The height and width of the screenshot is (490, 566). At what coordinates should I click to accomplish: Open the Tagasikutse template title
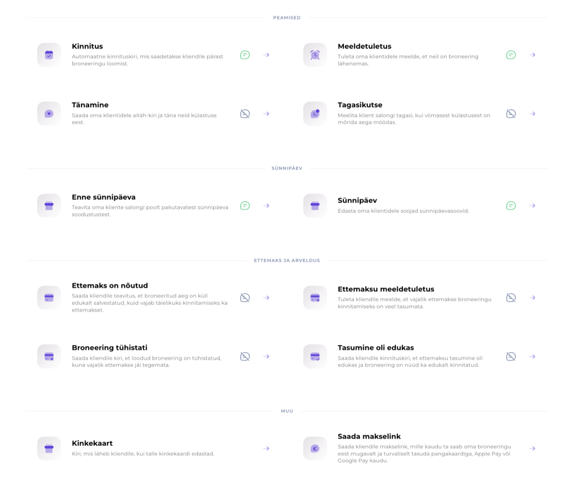(360, 105)
